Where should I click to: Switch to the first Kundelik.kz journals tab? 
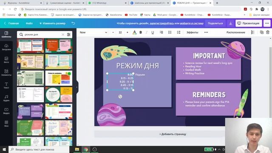coord(22,3)
